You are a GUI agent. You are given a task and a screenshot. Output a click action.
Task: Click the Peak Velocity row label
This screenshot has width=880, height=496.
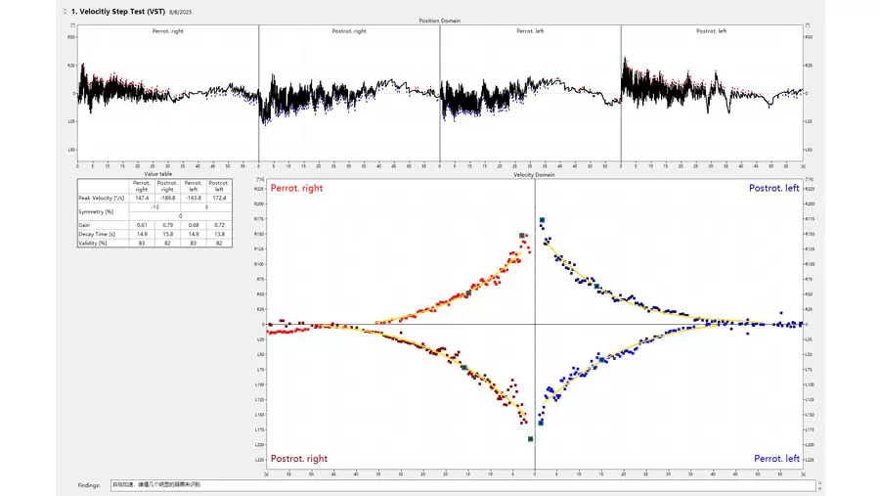click(103, 199)
